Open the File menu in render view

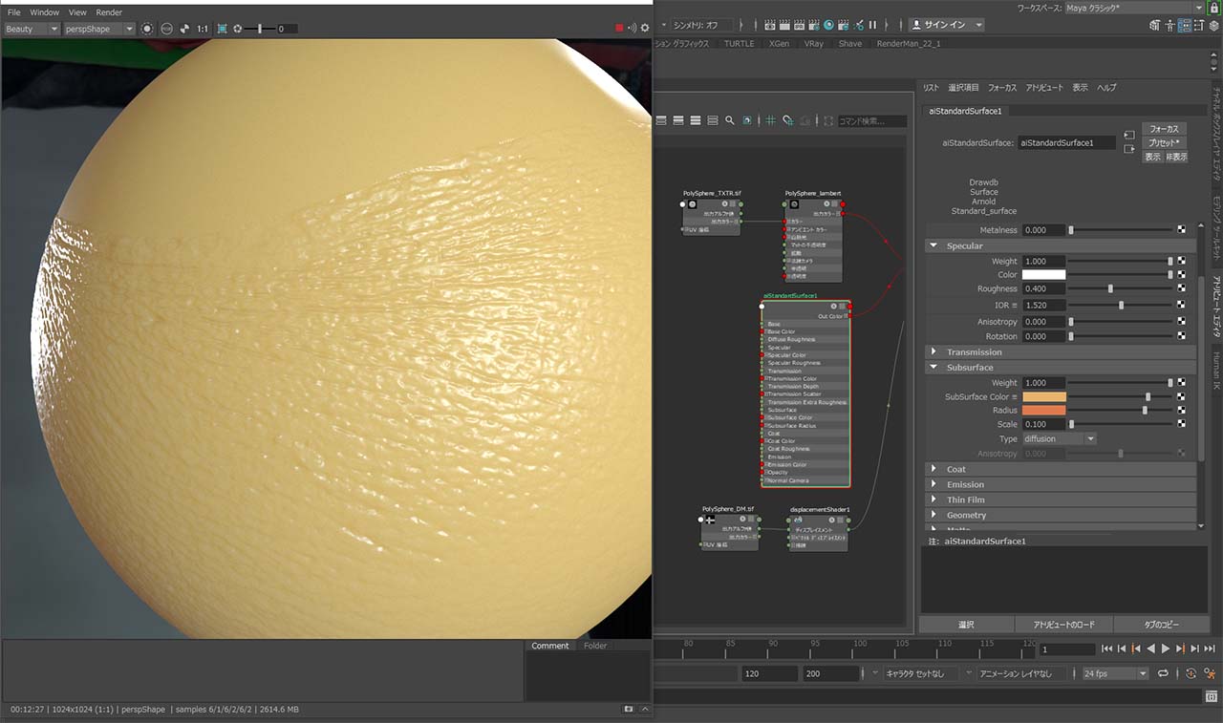pyautogui.click(x=13, y=12)
